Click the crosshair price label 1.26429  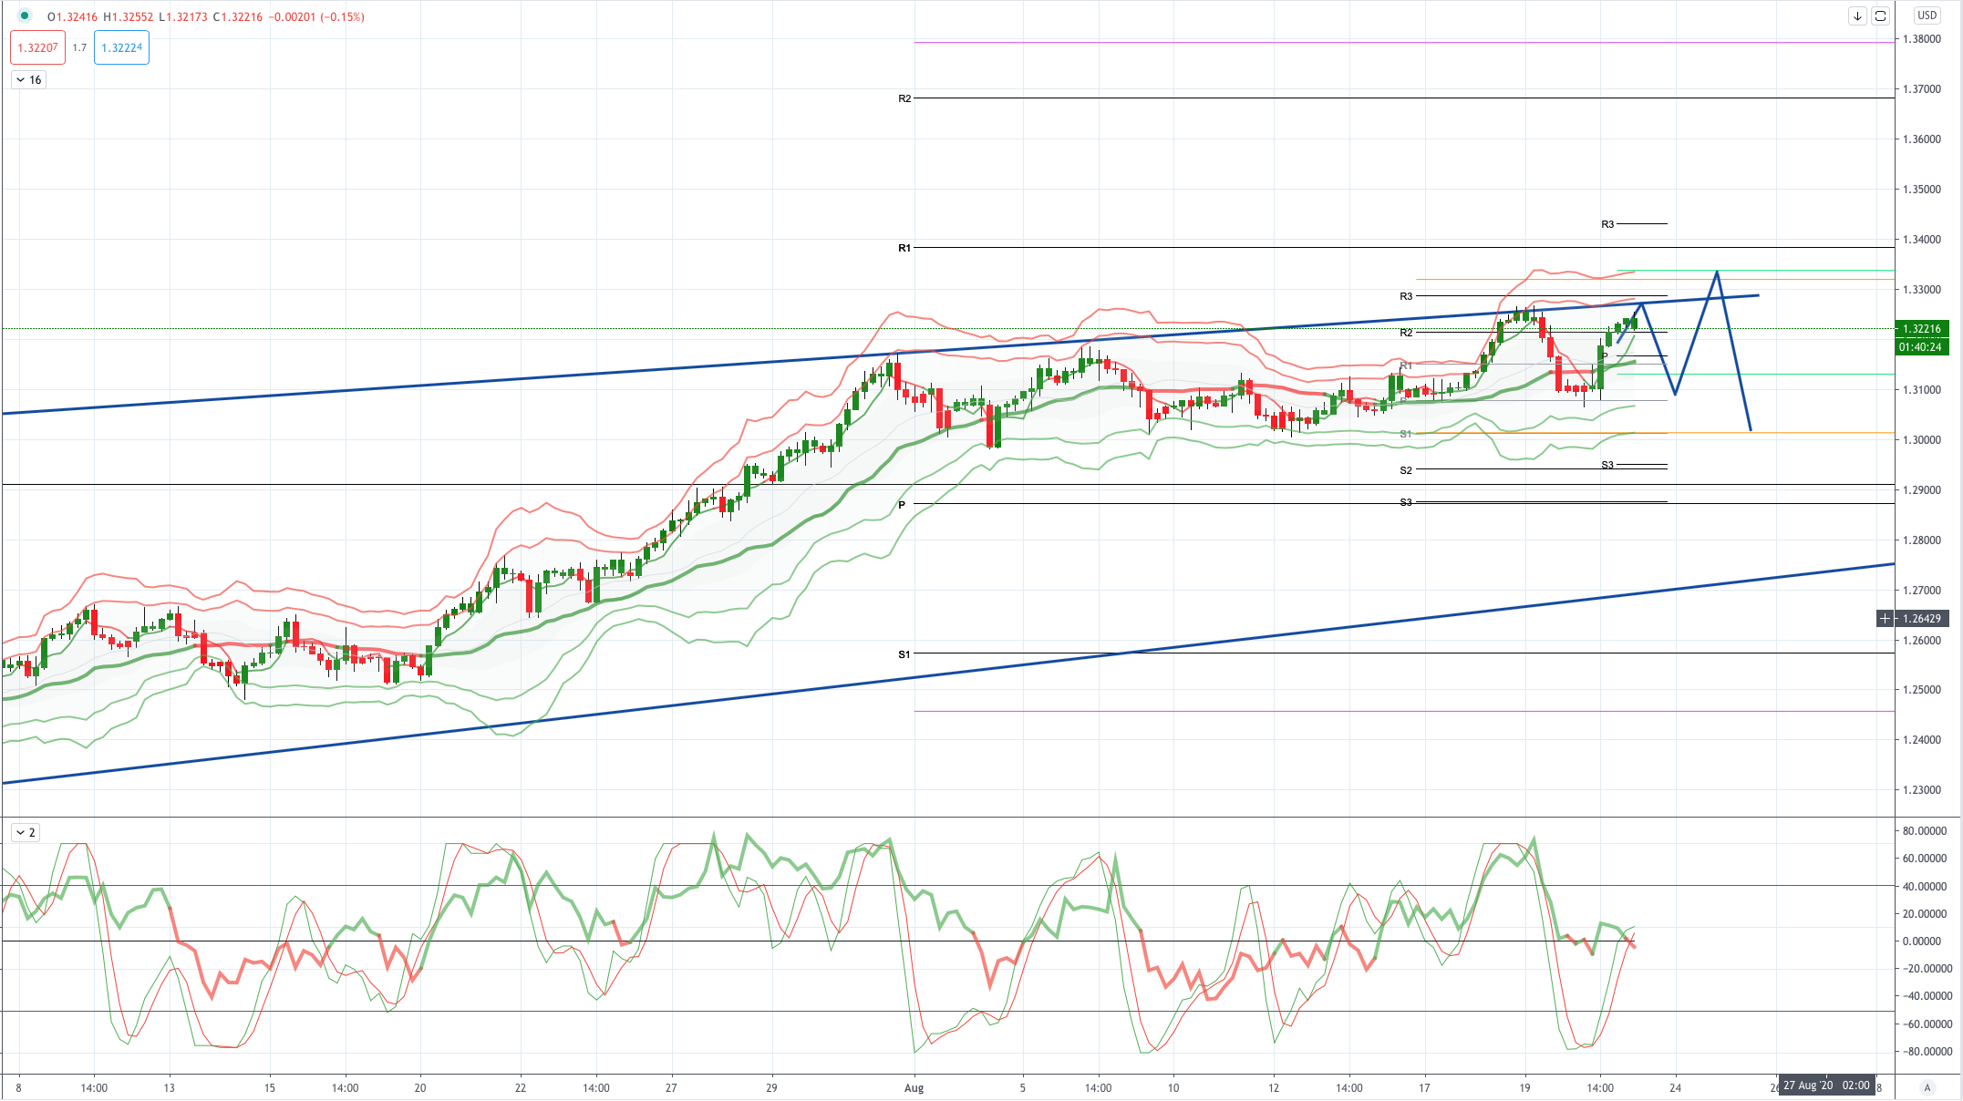[1922, 618]
